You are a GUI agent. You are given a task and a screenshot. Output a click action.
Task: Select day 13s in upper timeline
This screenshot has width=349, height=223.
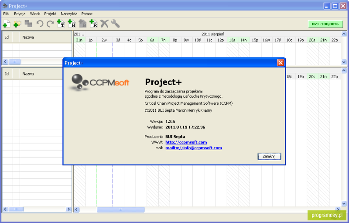[x=232, y=40]
